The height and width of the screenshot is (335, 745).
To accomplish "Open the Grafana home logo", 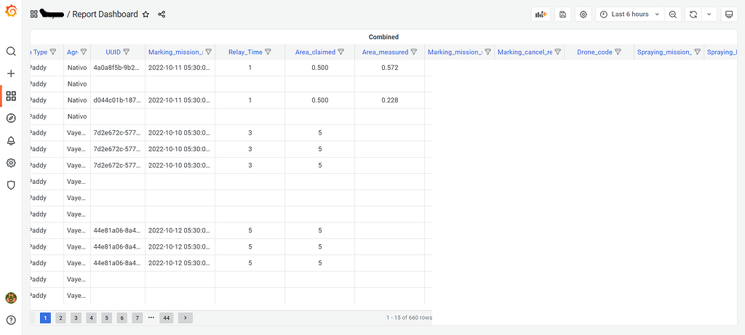I will pos(11,12).
